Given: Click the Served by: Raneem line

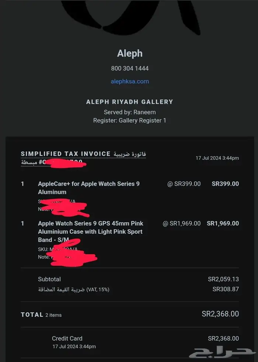Looking at the screenshot, I should [x=130, y=112].
